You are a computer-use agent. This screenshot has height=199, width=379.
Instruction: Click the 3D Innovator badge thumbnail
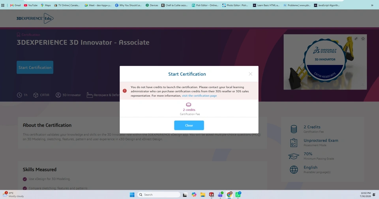[325, 62]
